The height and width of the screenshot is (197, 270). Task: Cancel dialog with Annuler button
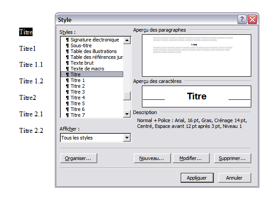(234, 178)
